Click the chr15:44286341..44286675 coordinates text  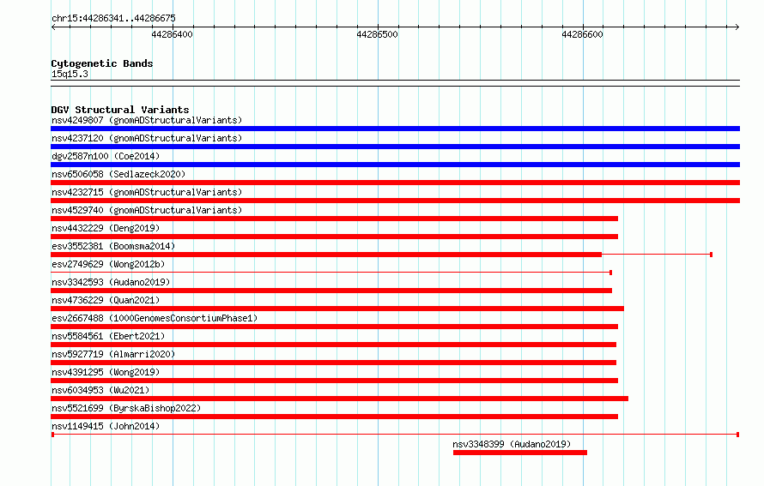113,18
